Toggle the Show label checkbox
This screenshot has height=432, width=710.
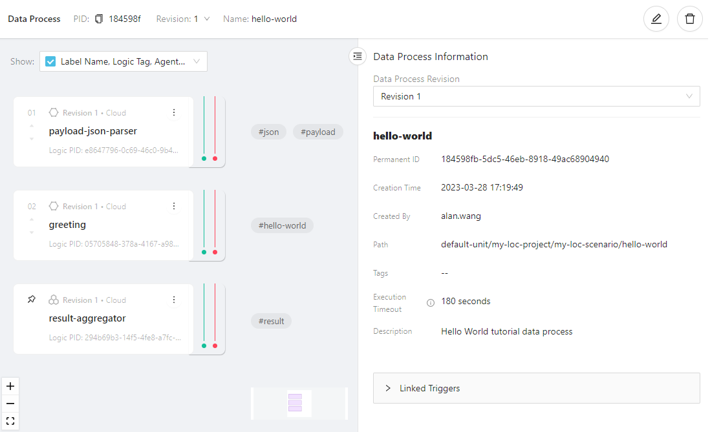point(50,62)
